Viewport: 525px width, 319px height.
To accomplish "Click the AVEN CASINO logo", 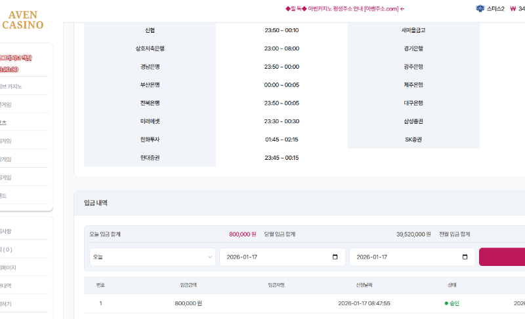I will pyautogui.click(x=23, y=20).
